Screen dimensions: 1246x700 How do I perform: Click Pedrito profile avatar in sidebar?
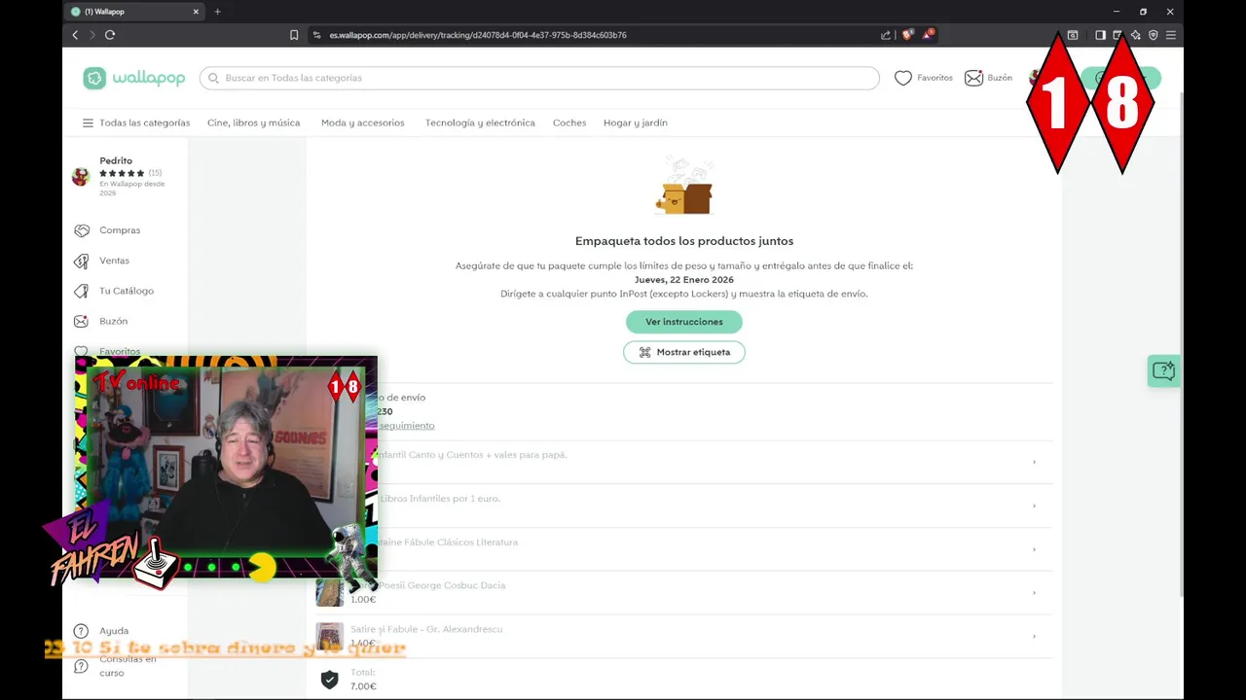[81, 176]
